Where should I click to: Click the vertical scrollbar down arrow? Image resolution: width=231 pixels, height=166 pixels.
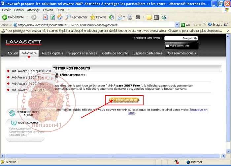point(228,151)
